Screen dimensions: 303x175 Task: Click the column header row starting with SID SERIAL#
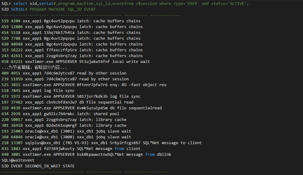[48, 9]
